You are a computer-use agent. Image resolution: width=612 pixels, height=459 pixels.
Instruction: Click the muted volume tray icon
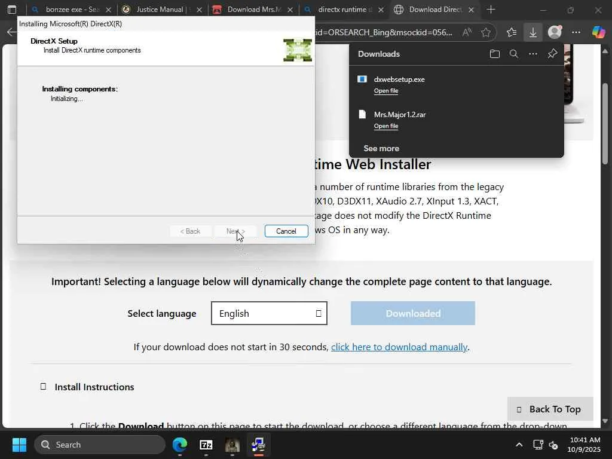[x=553, y=445]
